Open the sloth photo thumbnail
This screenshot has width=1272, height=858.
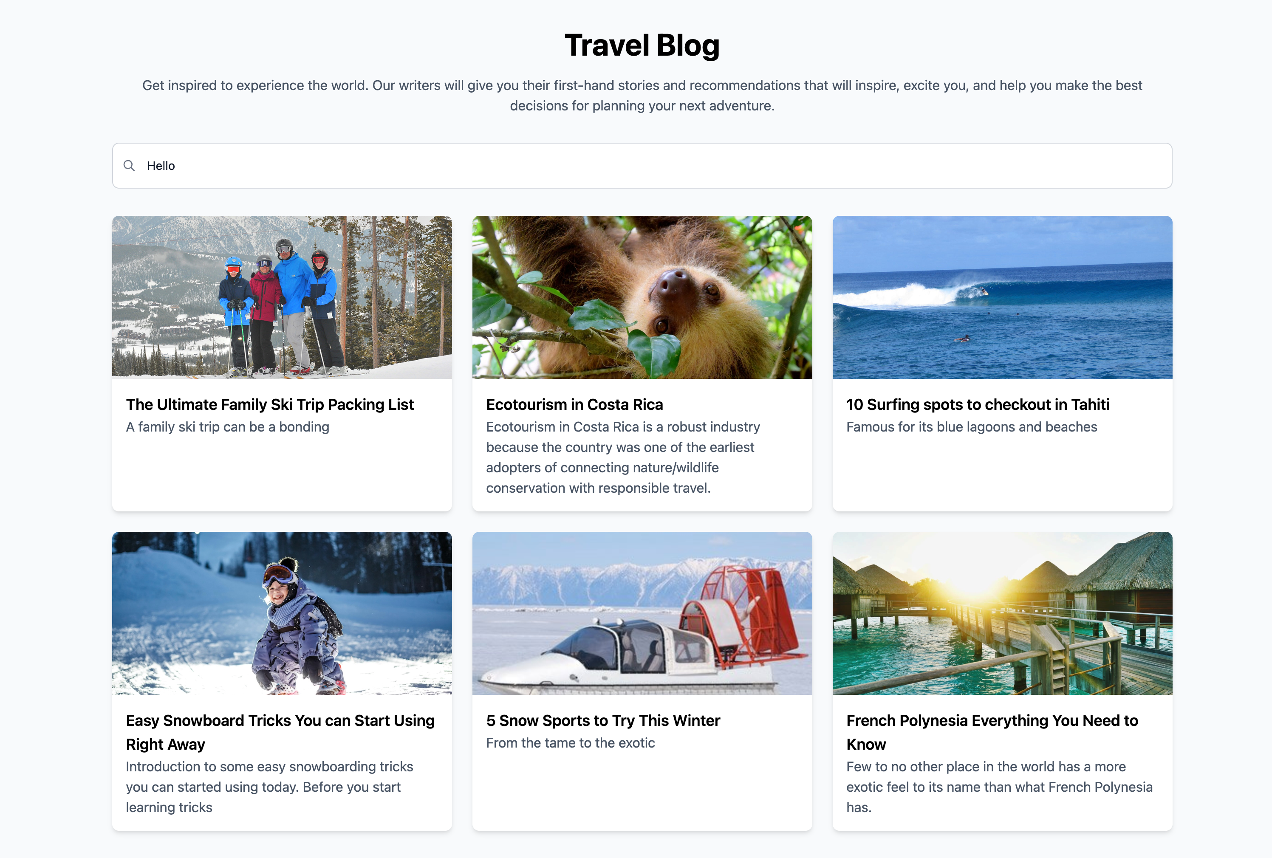642,297
